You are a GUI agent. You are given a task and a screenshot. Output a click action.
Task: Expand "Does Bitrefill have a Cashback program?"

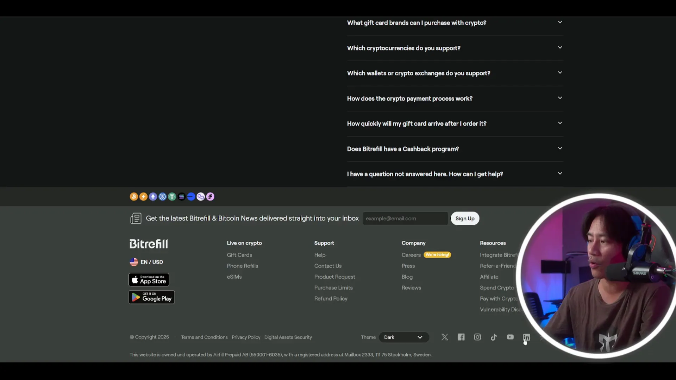coord(455,149)
